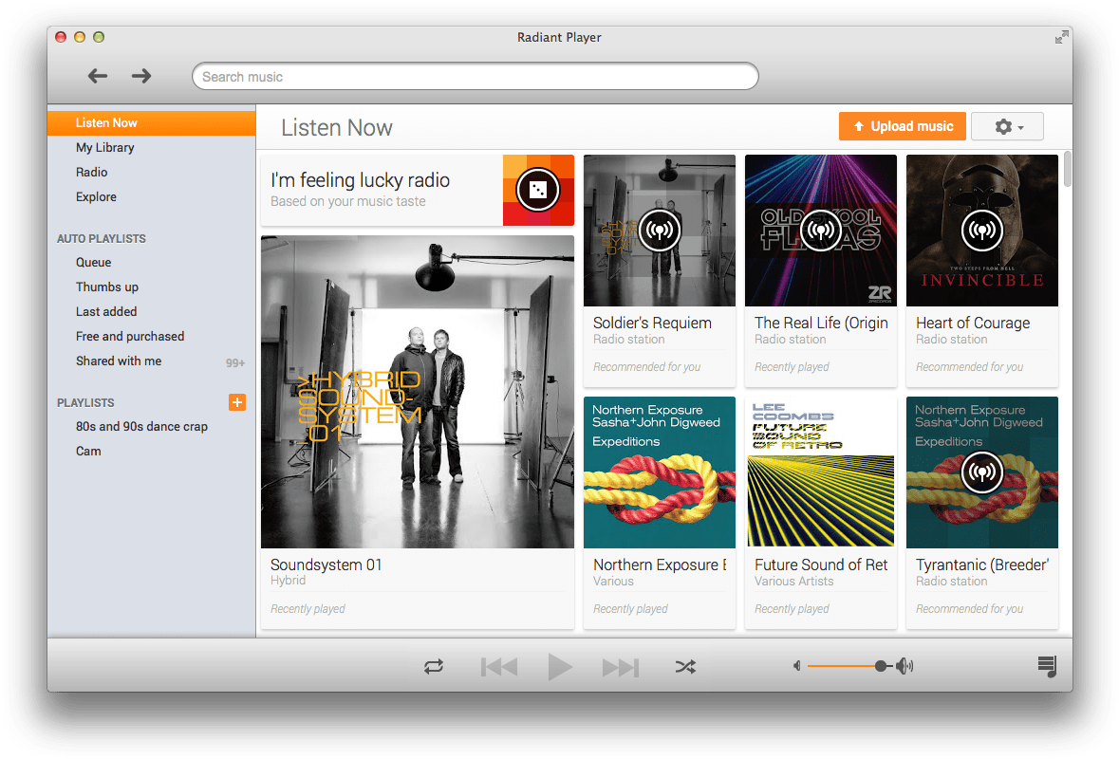The width and height of the screenshot is (1119, 759).
Task: Toggle repeat mode
Action: pos(434,666)
